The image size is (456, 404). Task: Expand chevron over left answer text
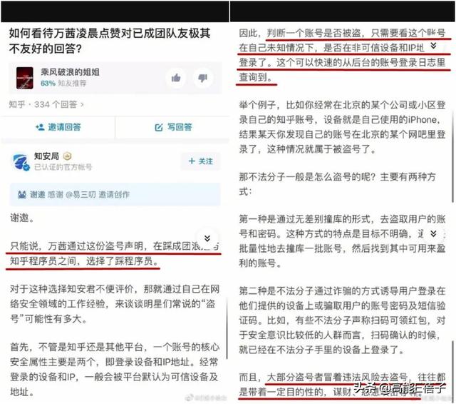[207, 238]
